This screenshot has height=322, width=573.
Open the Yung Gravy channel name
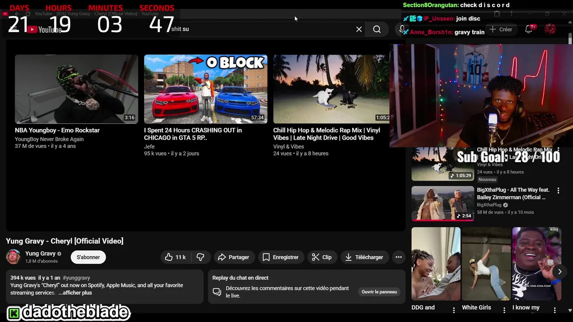coord(40,254)
